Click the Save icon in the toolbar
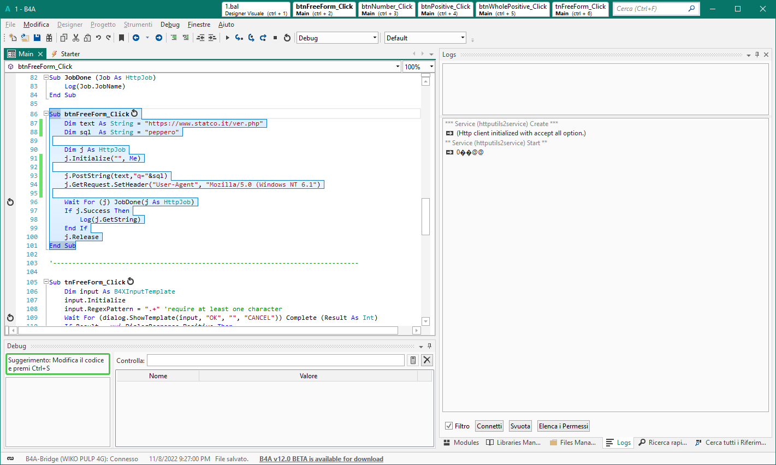The image size is (776, 465). pyautogui.click(x=37, y=38)
